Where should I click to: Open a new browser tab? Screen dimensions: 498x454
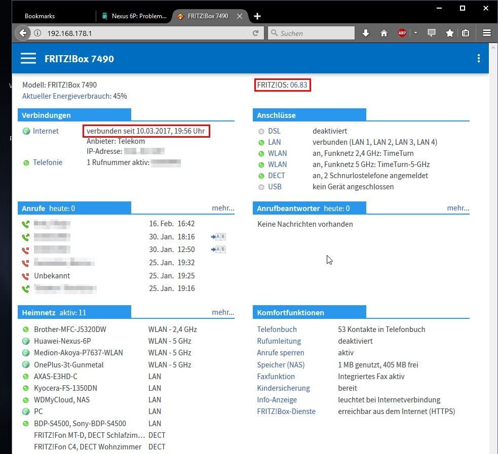(x=257, y=16)
